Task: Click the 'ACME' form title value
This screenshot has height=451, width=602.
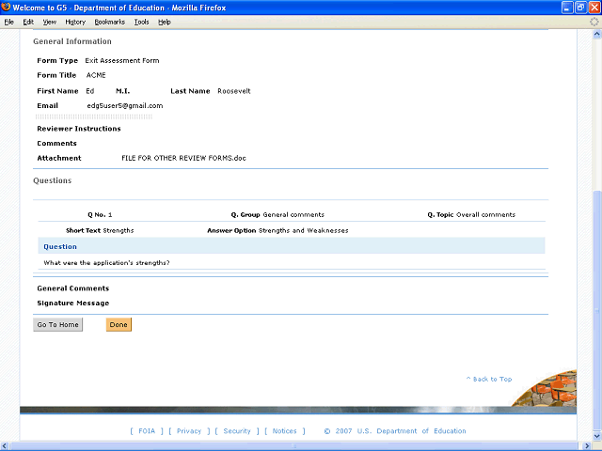Action: pos(96,75)
